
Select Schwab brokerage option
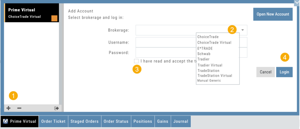pos(204,54)
